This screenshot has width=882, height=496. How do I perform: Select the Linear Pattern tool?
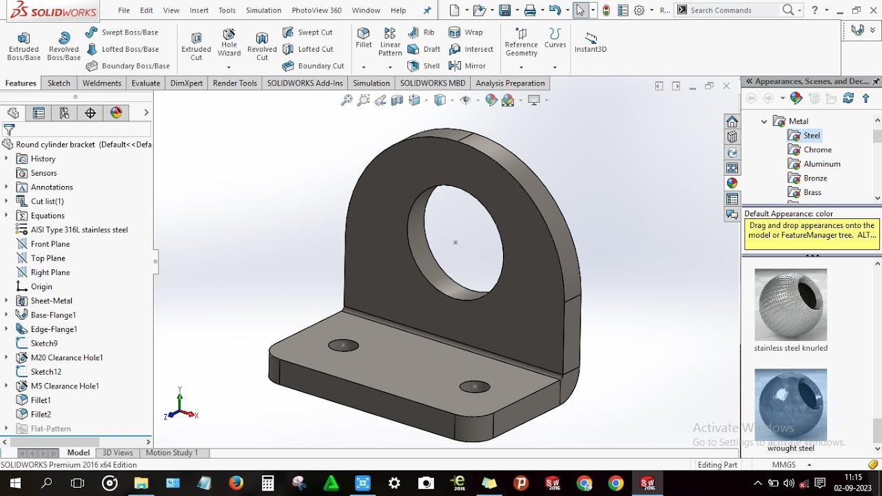click(x=390, y=43)
